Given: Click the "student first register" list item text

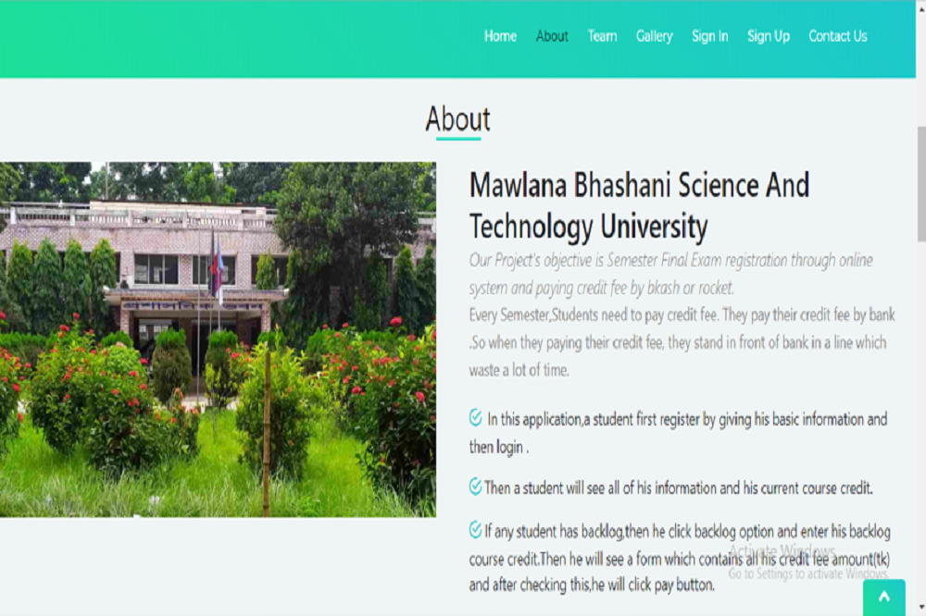Looking at the screenshot, I should tap(685, 433).
